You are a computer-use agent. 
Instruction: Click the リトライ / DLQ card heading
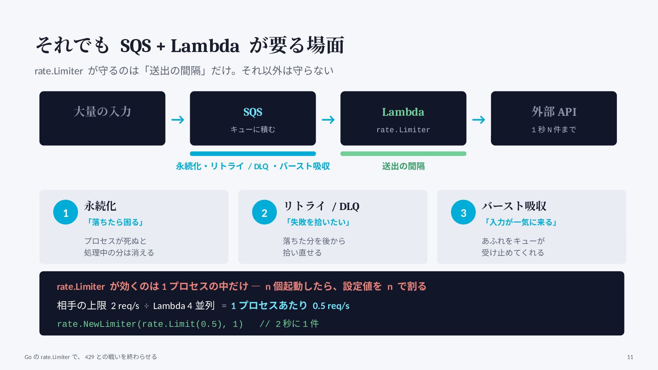click(321, 206)
